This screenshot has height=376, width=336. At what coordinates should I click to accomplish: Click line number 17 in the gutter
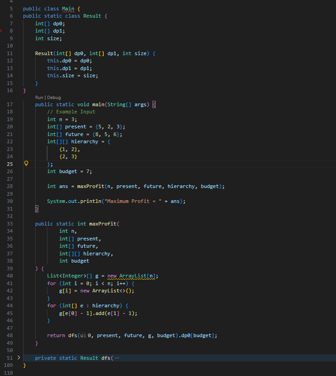click(10, 104)
